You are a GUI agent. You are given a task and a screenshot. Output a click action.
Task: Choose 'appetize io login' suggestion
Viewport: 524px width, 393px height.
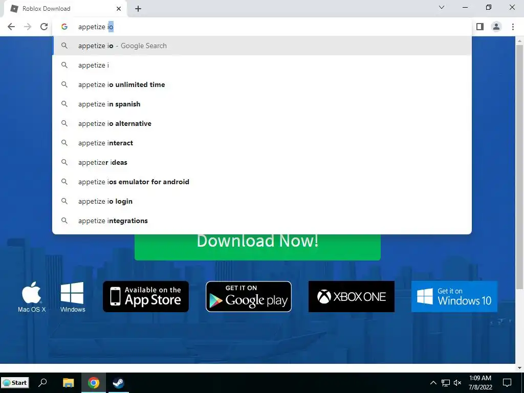(x=262, y=201)
